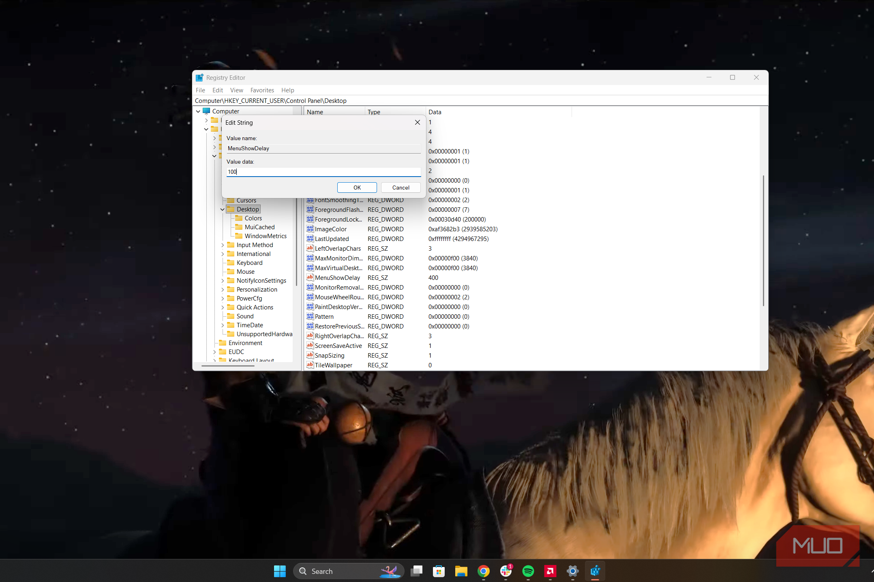Image resolution: width=874 pixels, height=582 pixels.
Task: Select the MenuShowDelay string value icon
Action: point(310,277)
